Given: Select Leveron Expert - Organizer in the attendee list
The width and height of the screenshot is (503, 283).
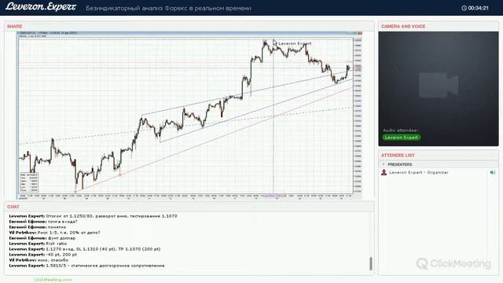Looking at the screenshot, I should pos(419,172).
